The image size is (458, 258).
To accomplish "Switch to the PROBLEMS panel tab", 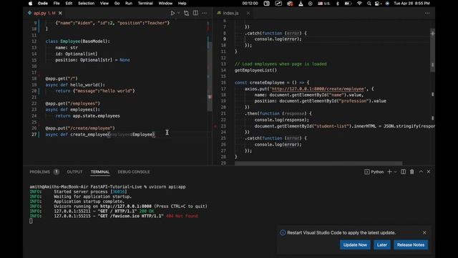I will point(40,172).
